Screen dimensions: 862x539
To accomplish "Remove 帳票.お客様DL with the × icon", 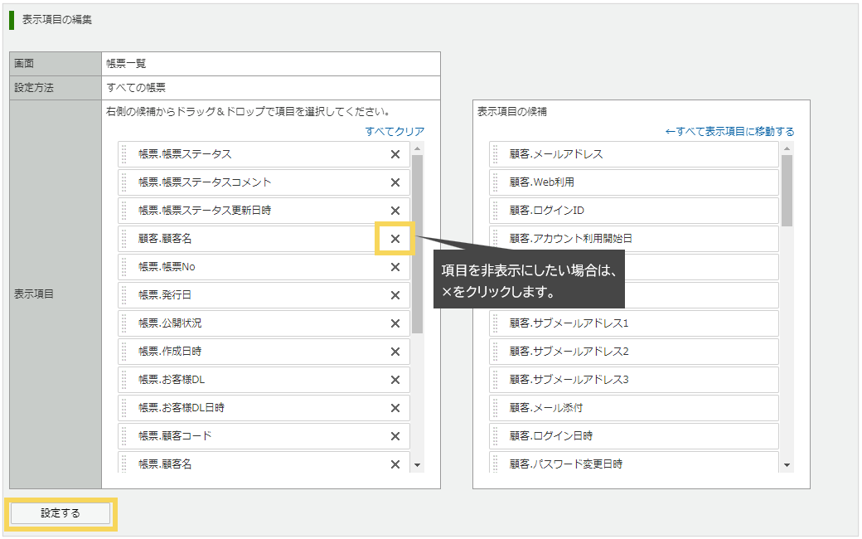I will tap(395, 380).
